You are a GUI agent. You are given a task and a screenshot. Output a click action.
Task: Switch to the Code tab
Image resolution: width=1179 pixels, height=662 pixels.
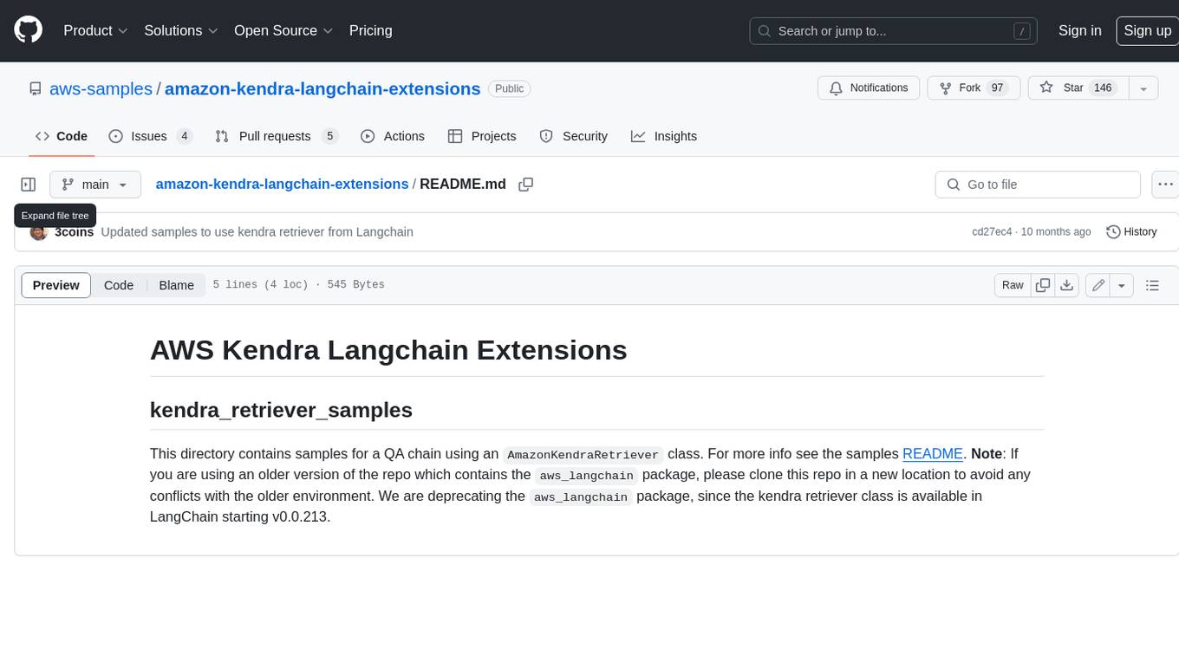pos(62,136)
